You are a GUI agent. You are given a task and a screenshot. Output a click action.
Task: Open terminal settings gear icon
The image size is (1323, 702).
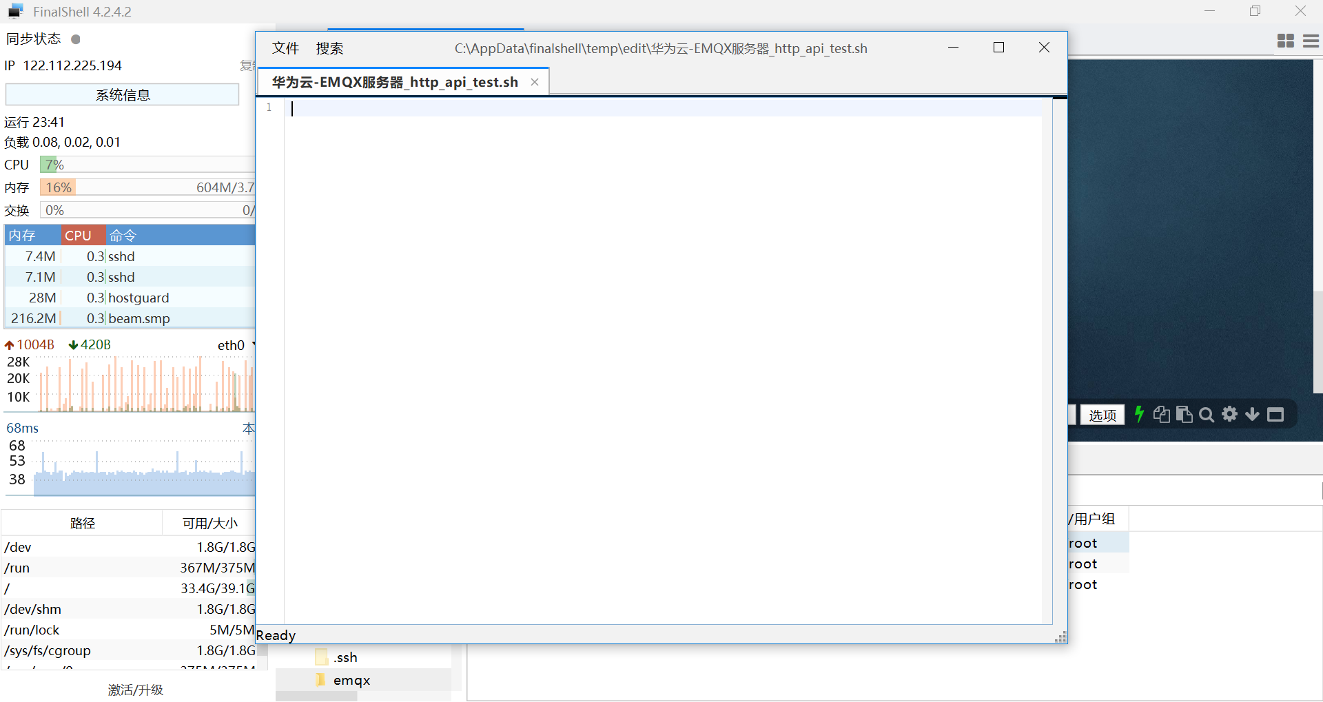1230,414
